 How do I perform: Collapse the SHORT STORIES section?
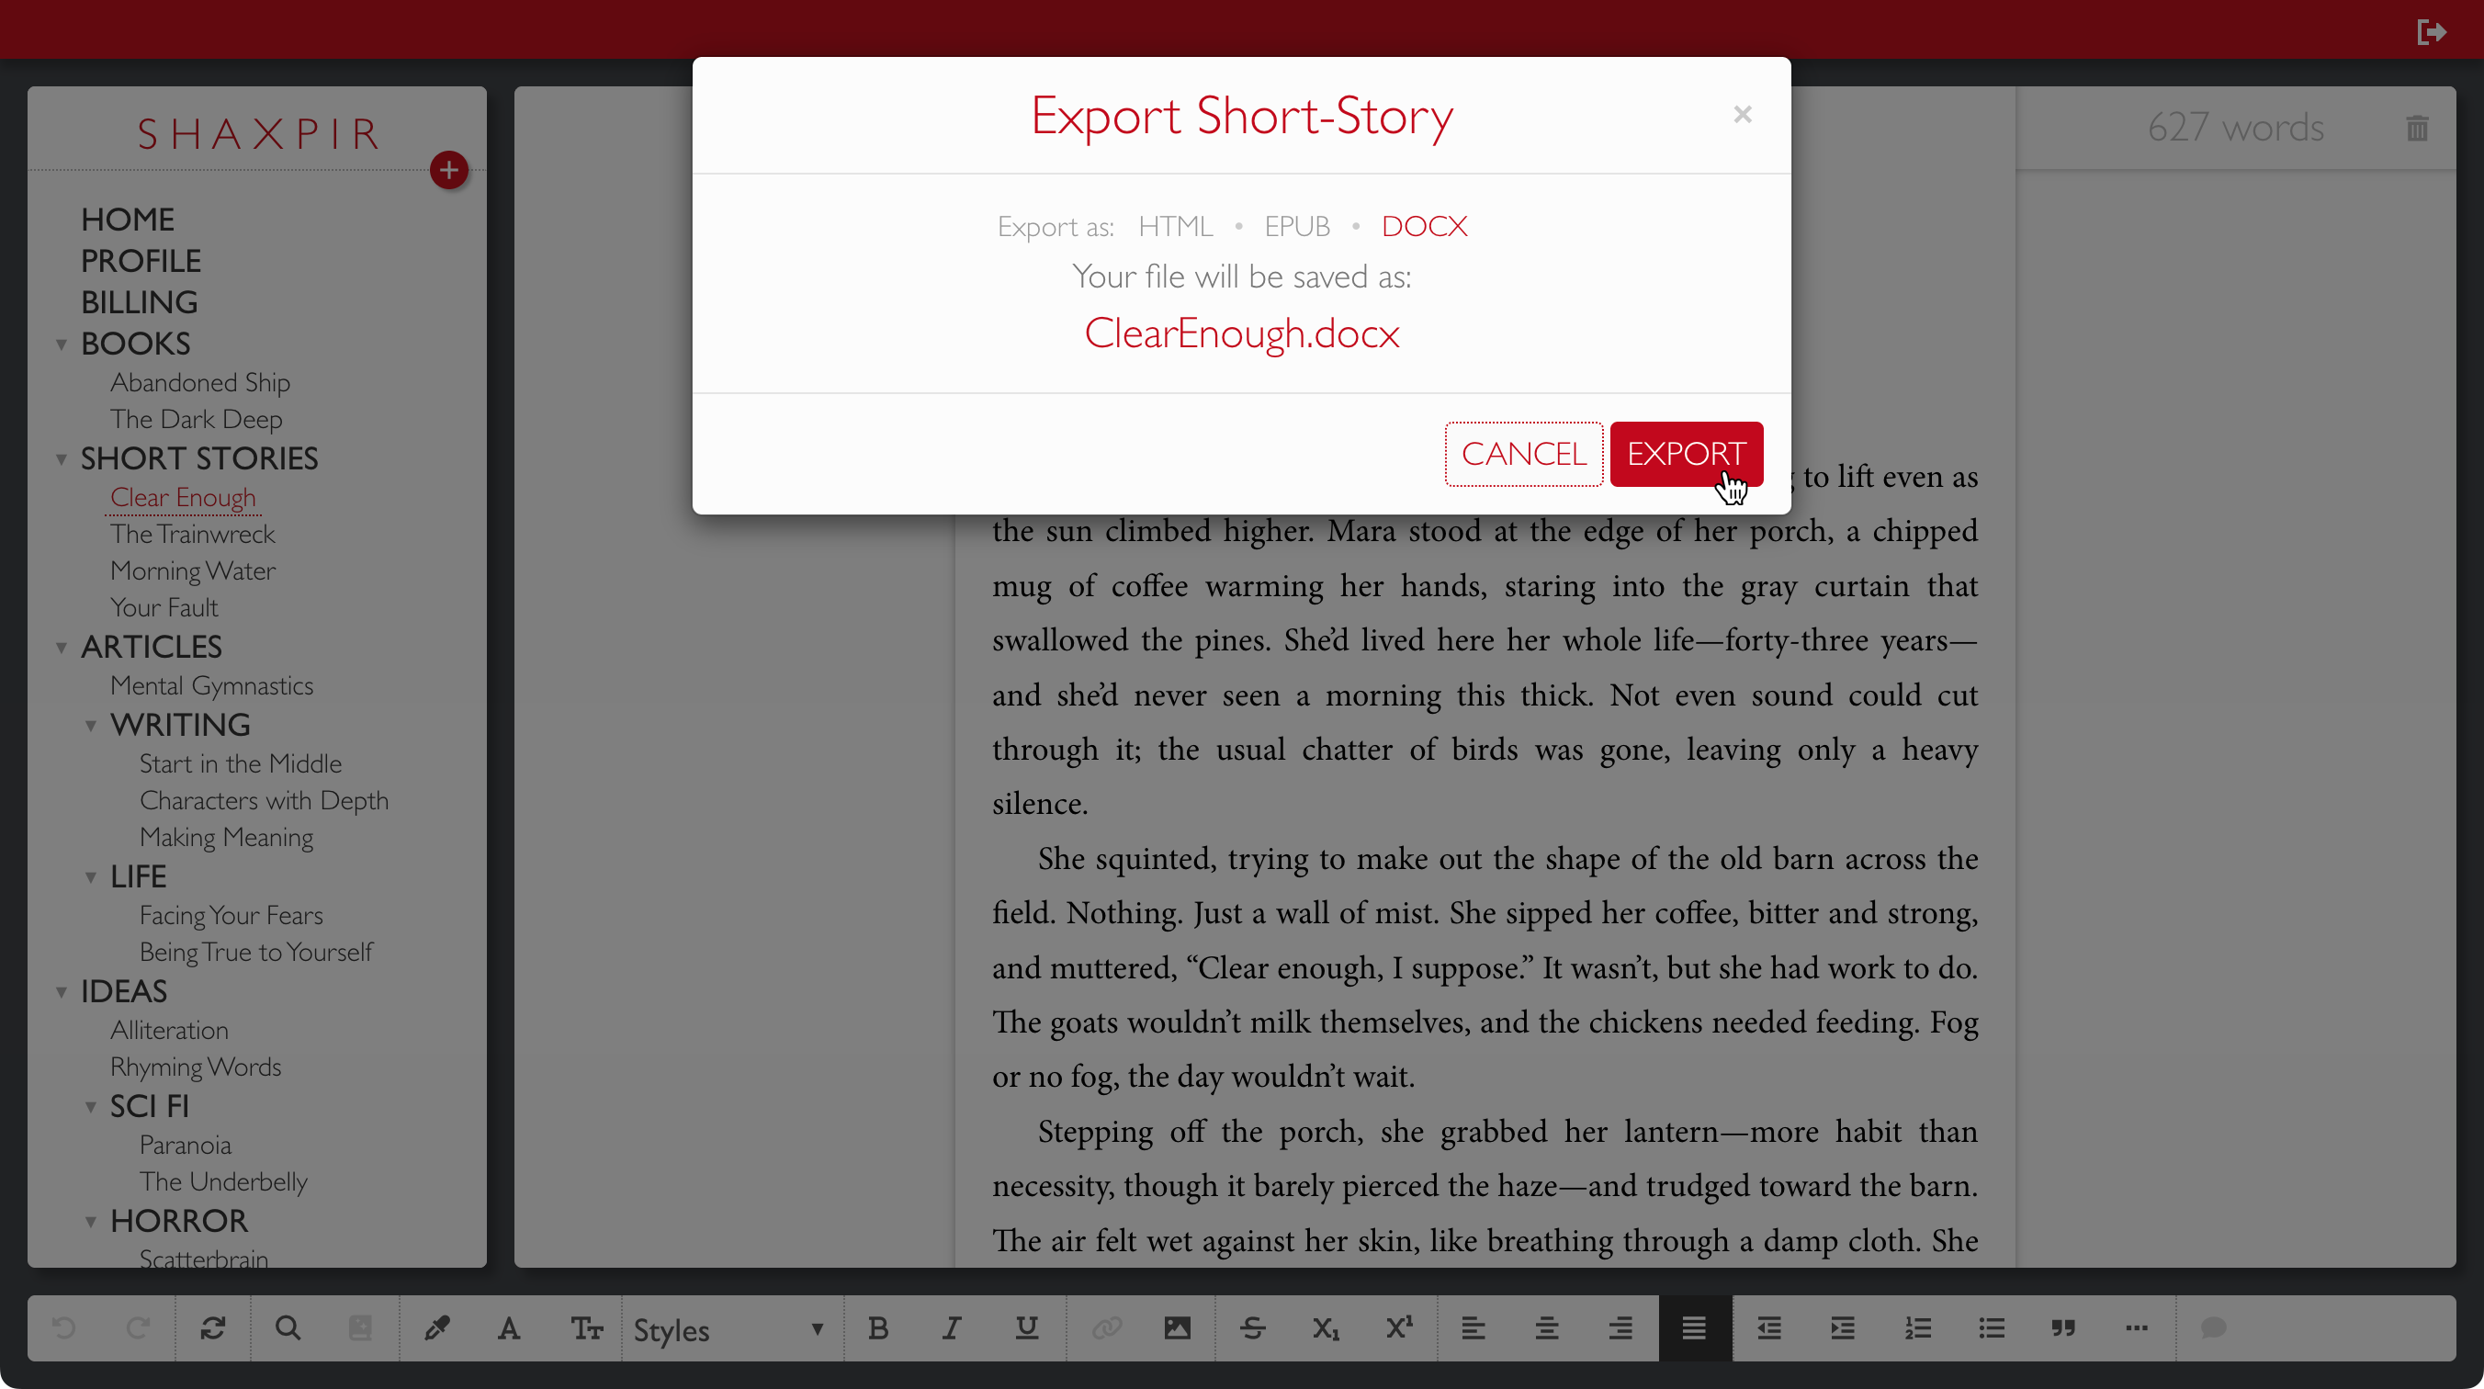click(62, 459)
